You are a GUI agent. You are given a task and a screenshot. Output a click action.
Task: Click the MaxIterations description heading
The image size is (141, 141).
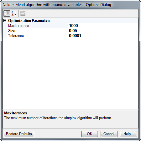[x=16, y=113]
